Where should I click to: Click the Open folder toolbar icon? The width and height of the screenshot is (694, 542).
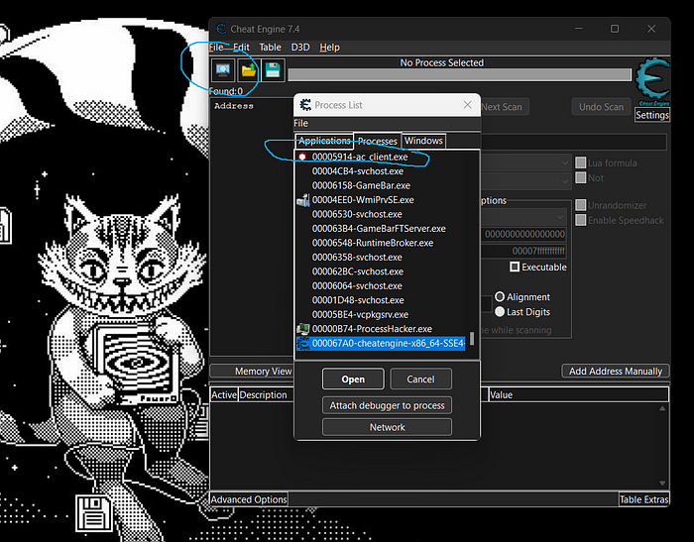[248, 70]
